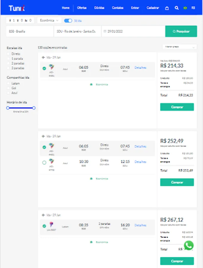Enable the Latam airline filter
Image resolution: width=203 pixels, height=268 pixels.
(x=9, y=83)
